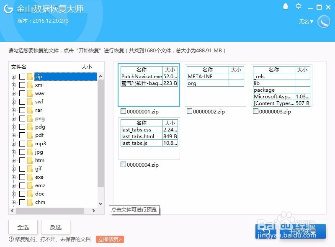Click the mp3 folder icon
The image size is (335, 247).
coord(30,144)
